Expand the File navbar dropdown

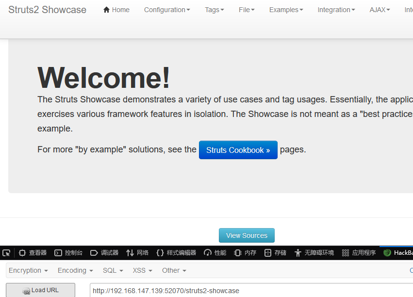[247, 10]
